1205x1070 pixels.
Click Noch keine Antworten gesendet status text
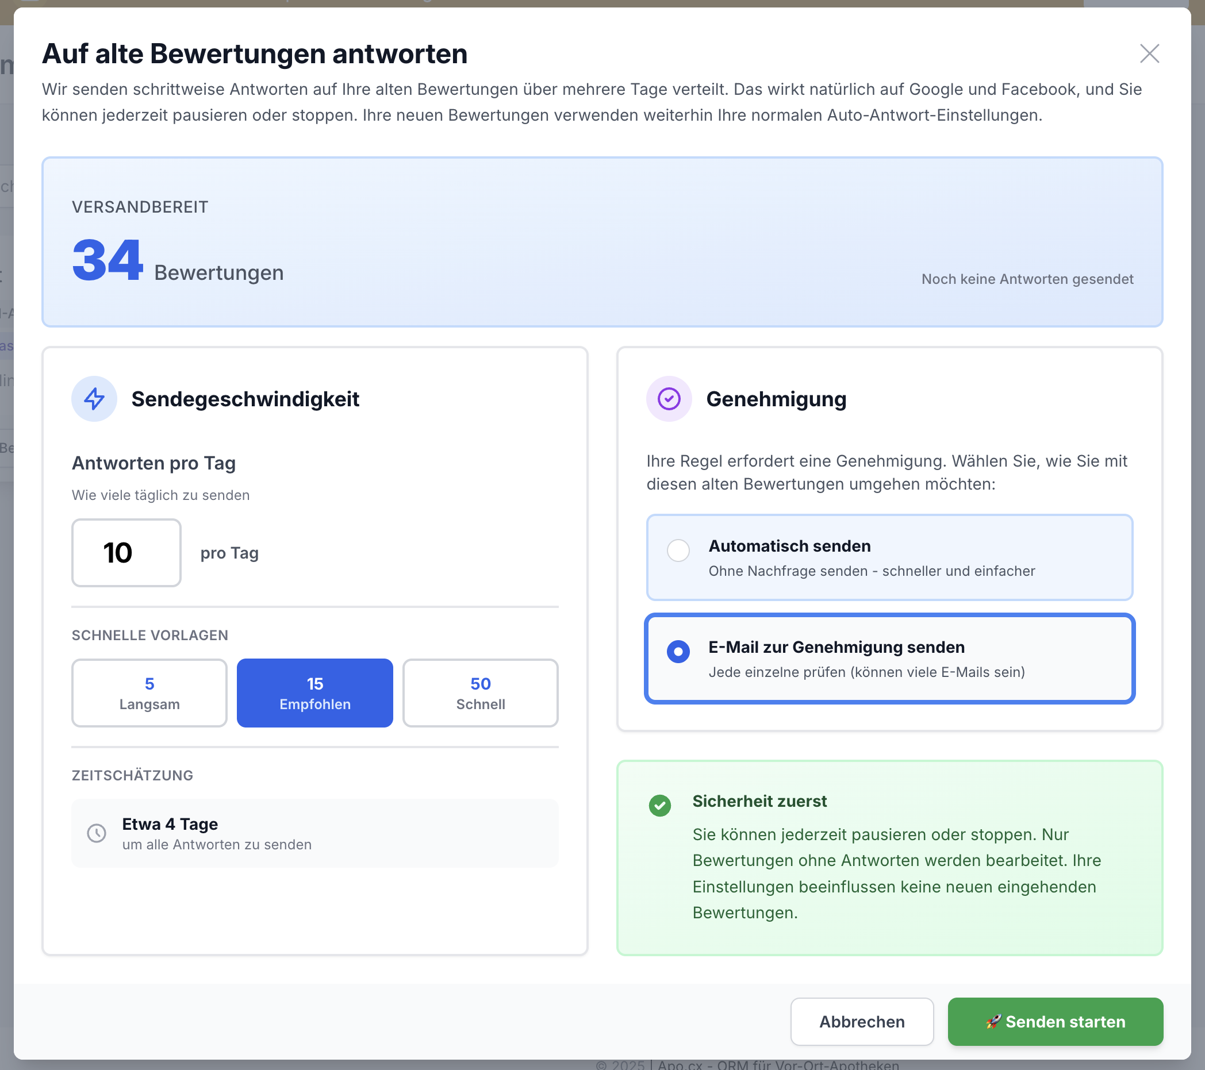(1027, 279)
